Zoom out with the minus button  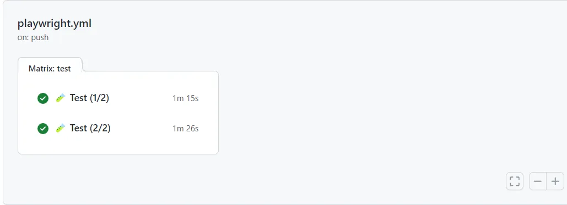click(538, 181)
